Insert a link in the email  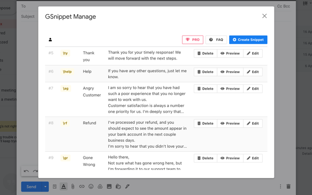tap(82, 186)
